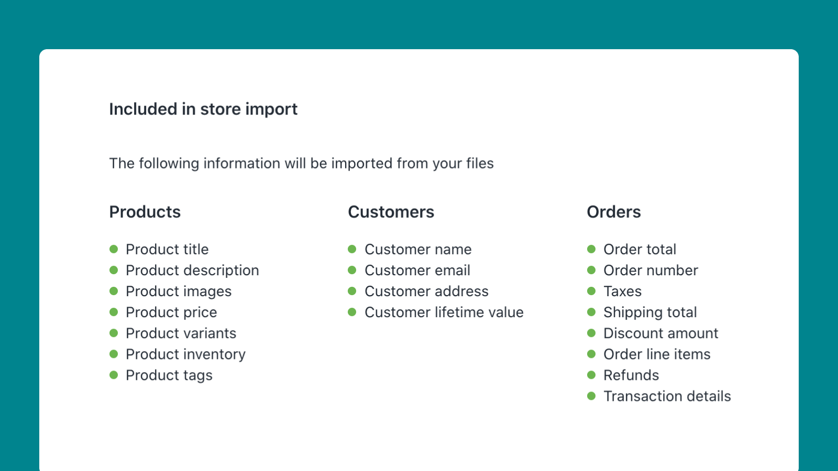The height and width of the screenshot is (471, 838).
Task: Toggle the Customer email import item
Action: coord(417,271)
